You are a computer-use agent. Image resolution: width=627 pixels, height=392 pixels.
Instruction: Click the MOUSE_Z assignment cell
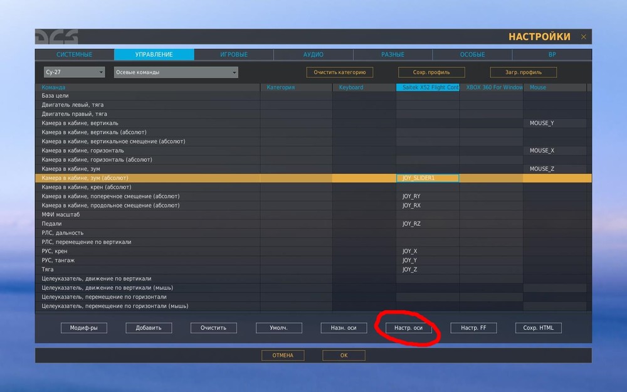tap(555, 169)
